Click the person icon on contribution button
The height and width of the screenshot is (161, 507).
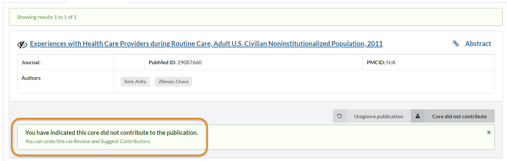(417, 116)
